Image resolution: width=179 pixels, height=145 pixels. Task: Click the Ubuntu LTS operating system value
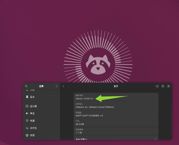click(84, 98)
